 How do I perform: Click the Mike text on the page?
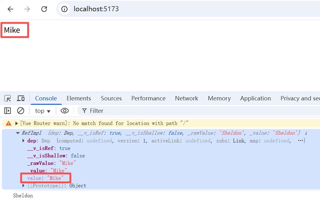(x=12, y=30)
